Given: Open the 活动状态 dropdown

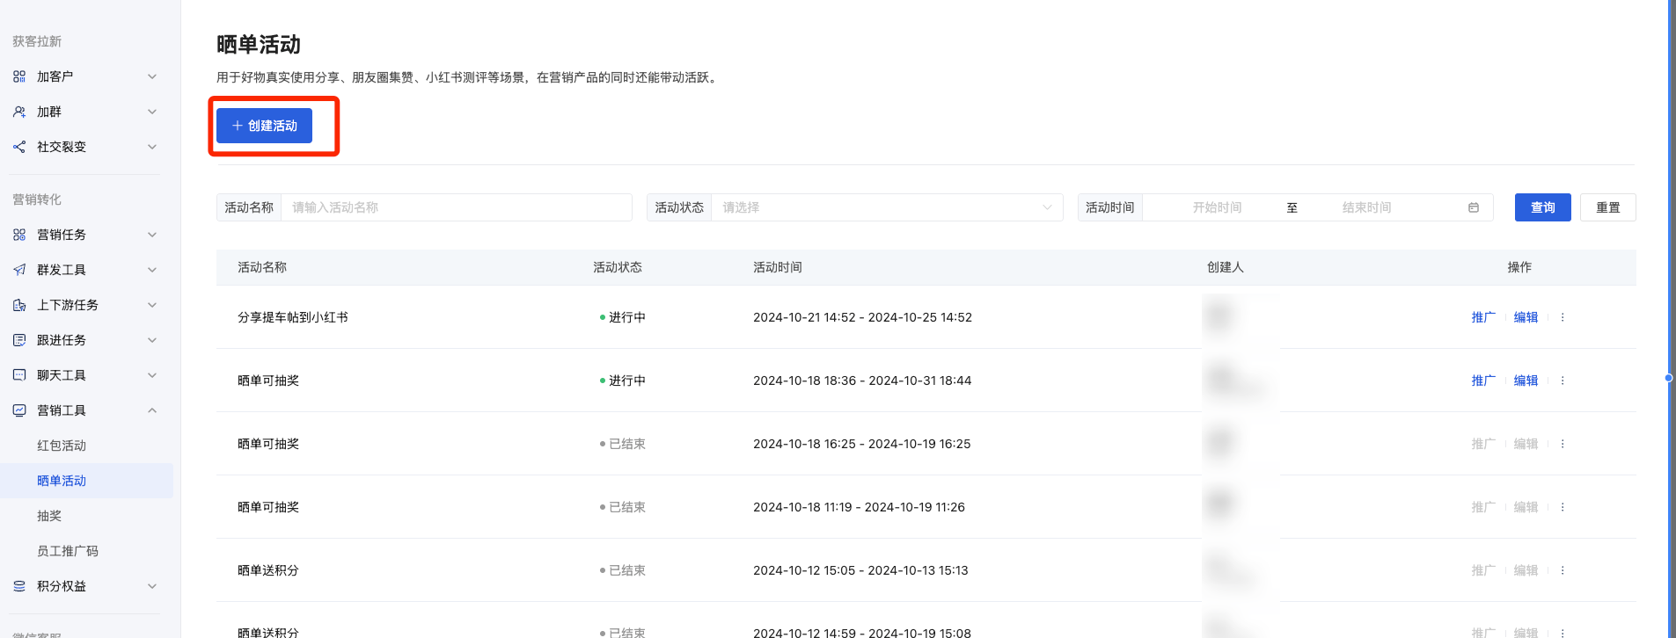Looking at the screenshot, I should pos(887,207).
